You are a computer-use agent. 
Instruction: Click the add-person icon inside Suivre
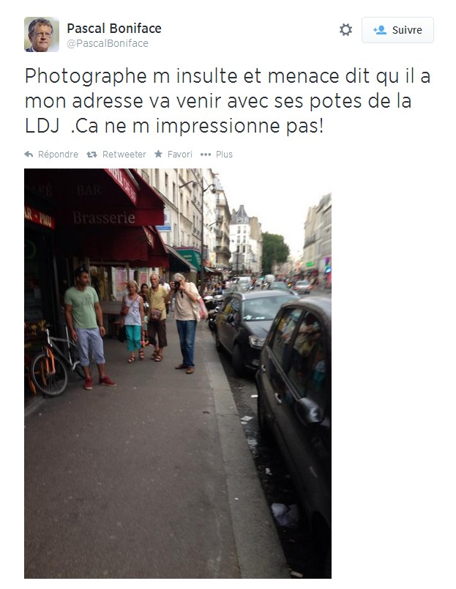tap(380, 30)
